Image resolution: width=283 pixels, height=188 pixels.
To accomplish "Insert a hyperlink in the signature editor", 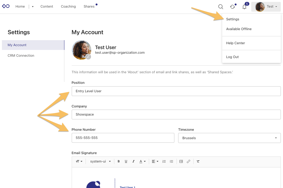I will point(188,161).
